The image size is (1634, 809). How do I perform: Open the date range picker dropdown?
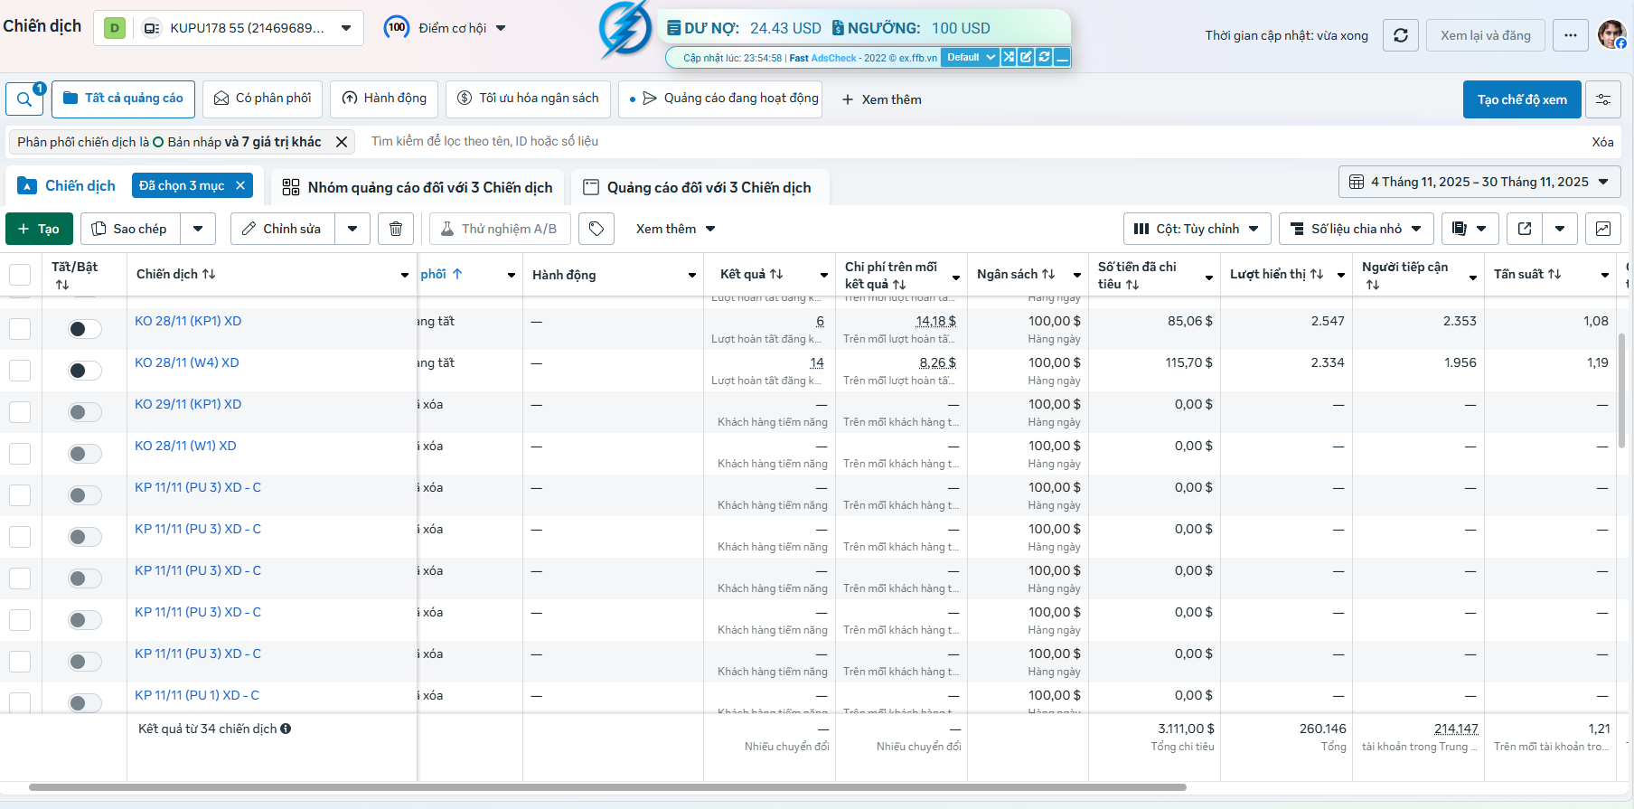(x=1479, y=182)
